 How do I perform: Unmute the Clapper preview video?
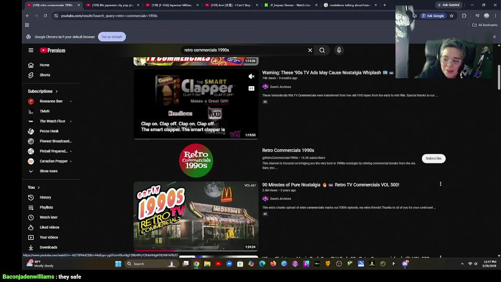tap(252, 76)
